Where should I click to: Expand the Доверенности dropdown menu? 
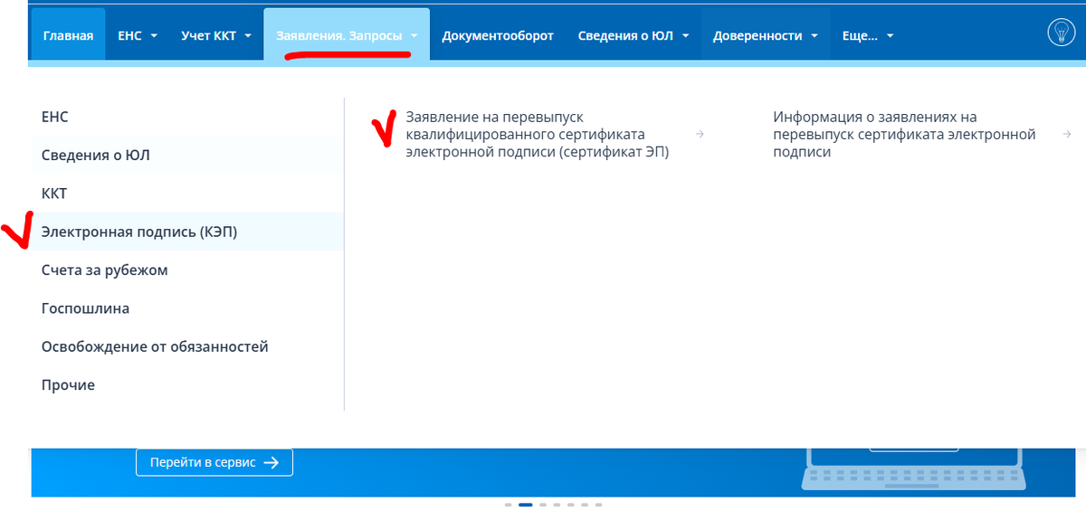coord(766,35)
